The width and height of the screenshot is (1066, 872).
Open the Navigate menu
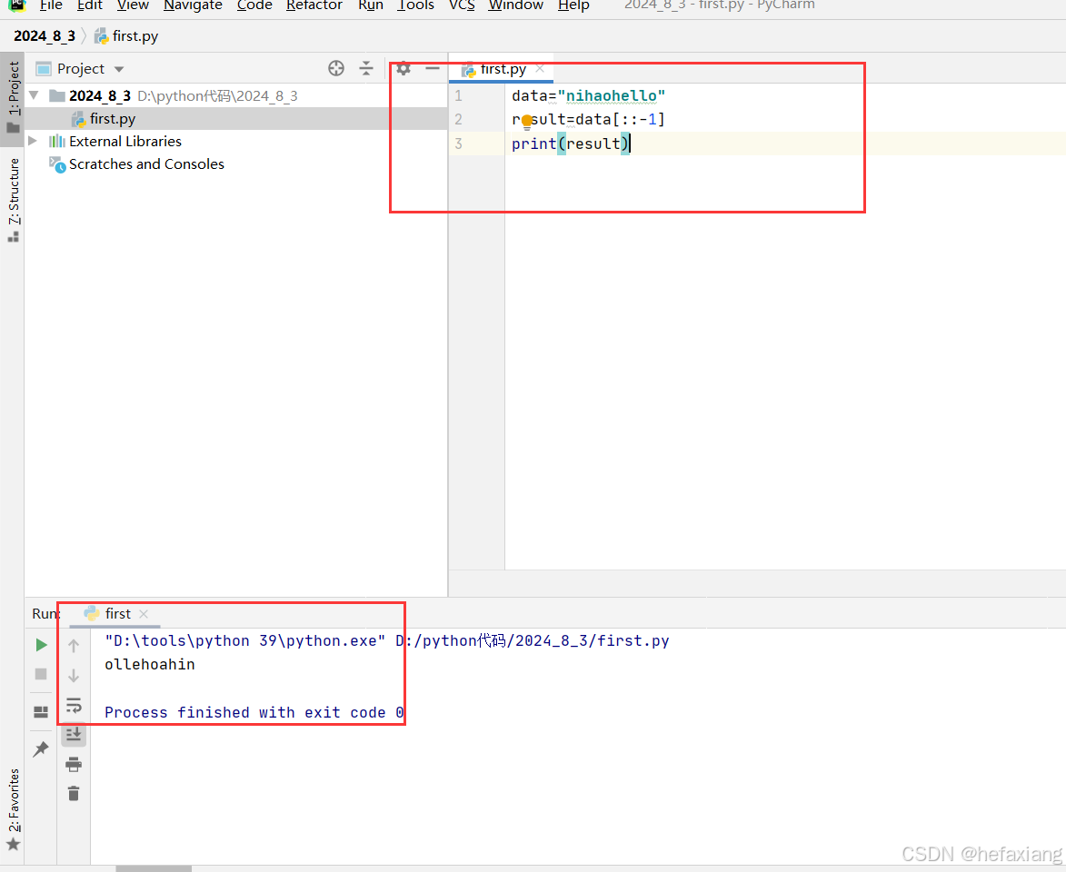[x=193, y=5]
